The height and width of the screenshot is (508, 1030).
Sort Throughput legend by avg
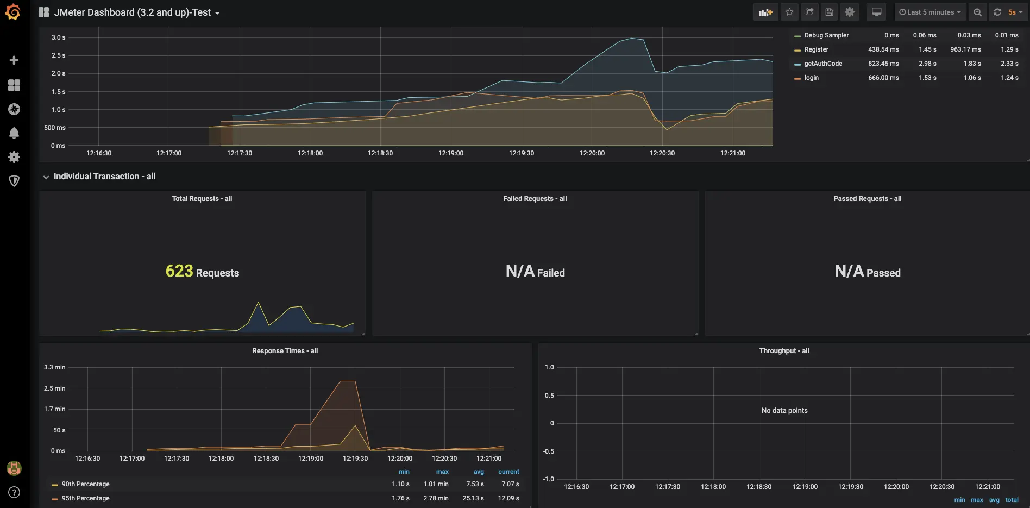coord(994,500)
